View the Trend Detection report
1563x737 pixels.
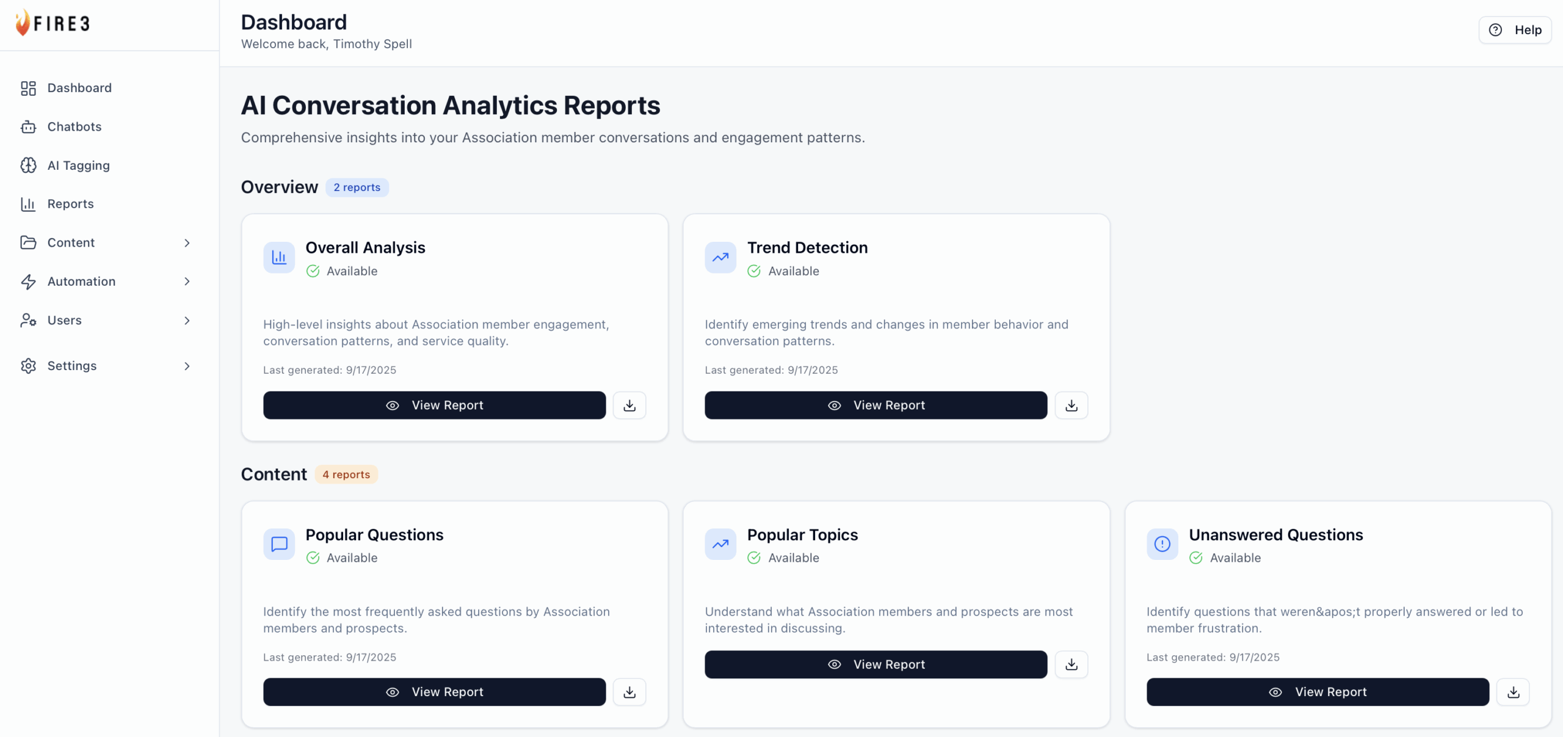(x=876, y=405)
